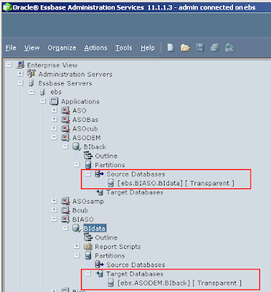Open the Actions menu
This screenshot has height=292, width=271.
(x=95, y=47)
